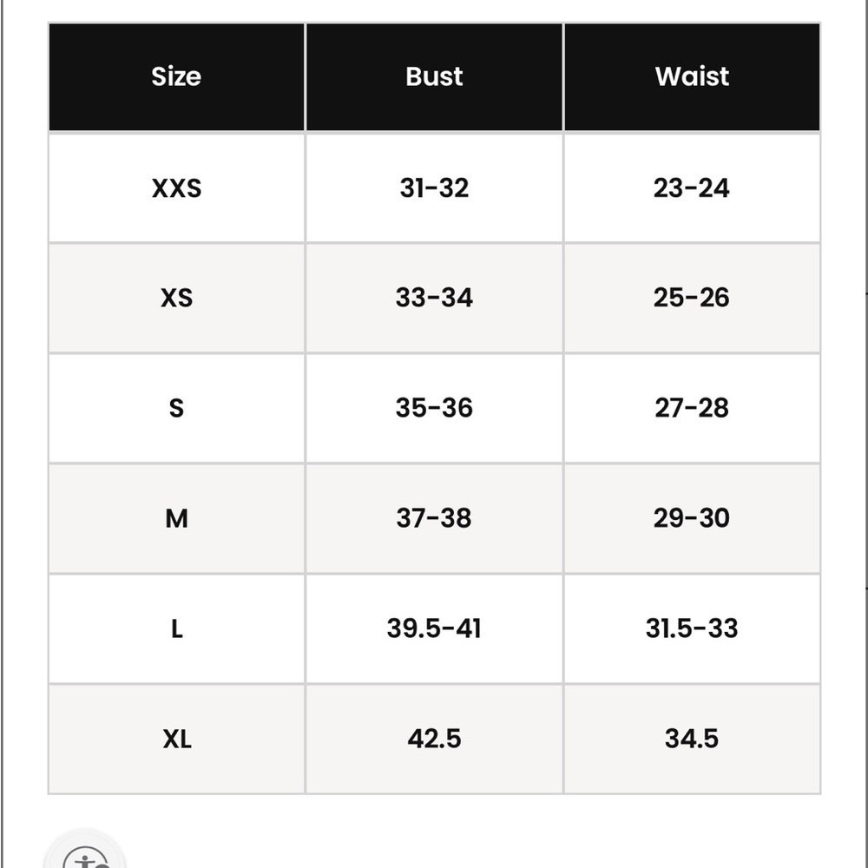
Task: Select the XL size cell
Action: [176, 739]
